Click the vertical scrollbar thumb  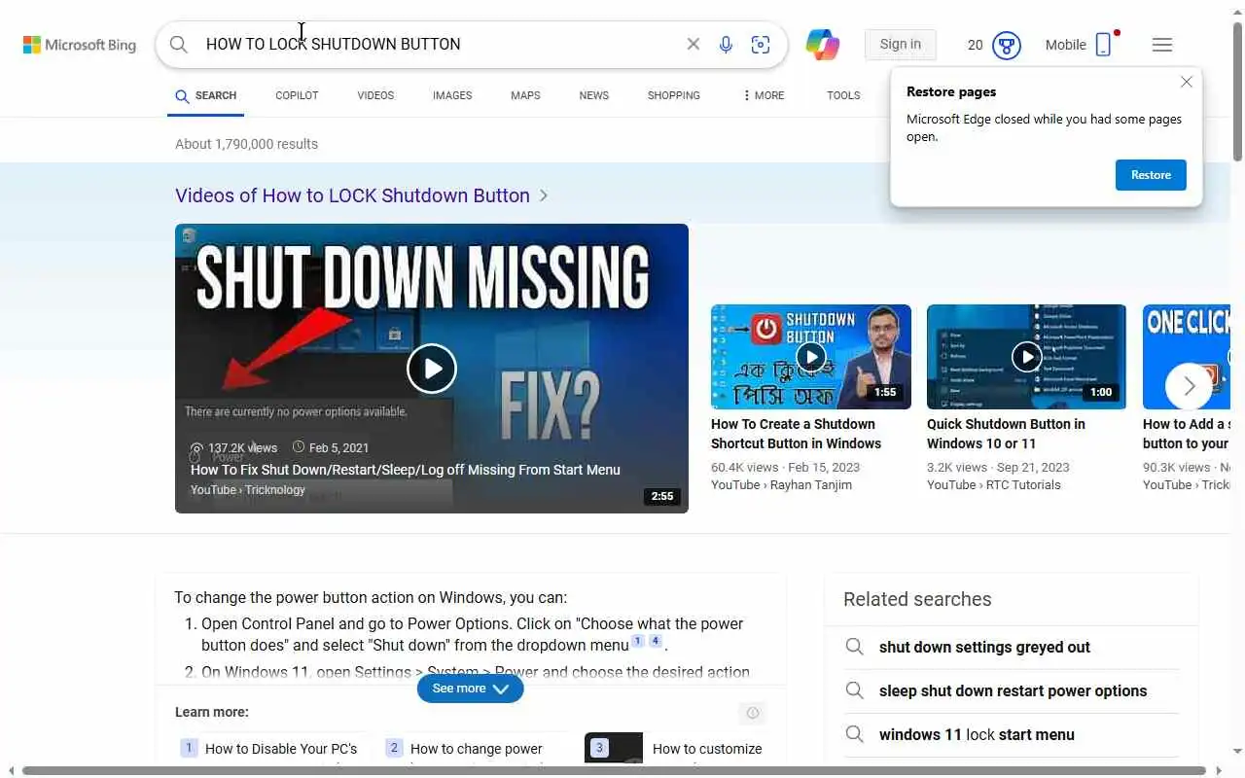(x=1237, y=91)
